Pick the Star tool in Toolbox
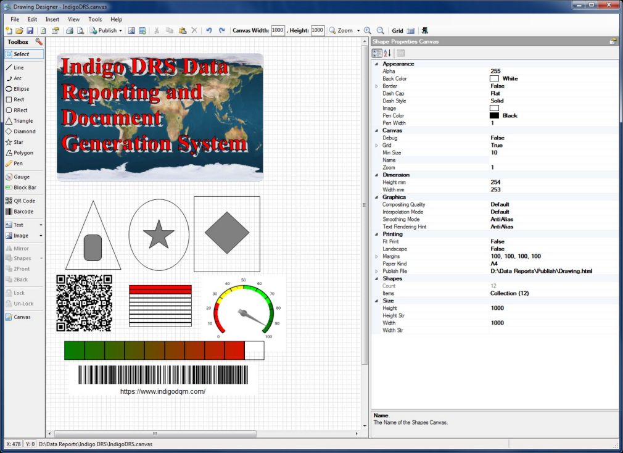Viewport: 623px width, 453px height. [17, 142]
